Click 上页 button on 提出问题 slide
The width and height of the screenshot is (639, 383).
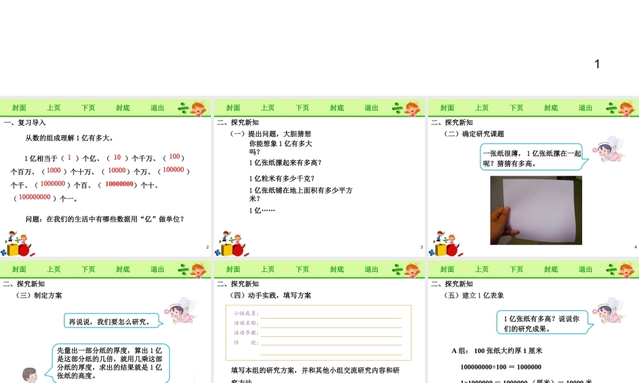(267, 107)
